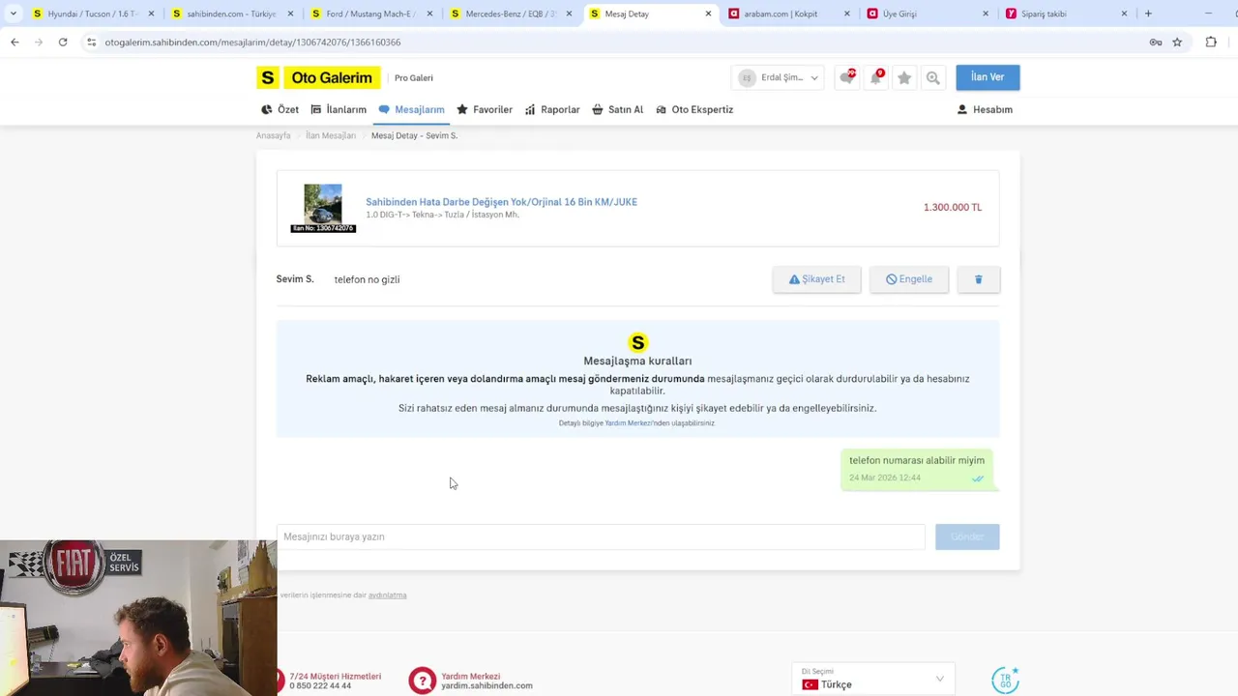Viewport: 1238px width, 696px height.
Task: Open the aydınlatma link below message box
Action: coord(387,595)
